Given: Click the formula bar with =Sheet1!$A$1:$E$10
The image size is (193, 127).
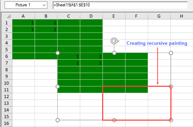Looking at the screenshot, I should point(120,5).
